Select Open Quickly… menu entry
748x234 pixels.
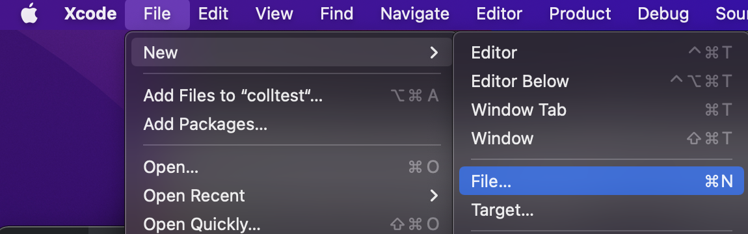point(291,224)
